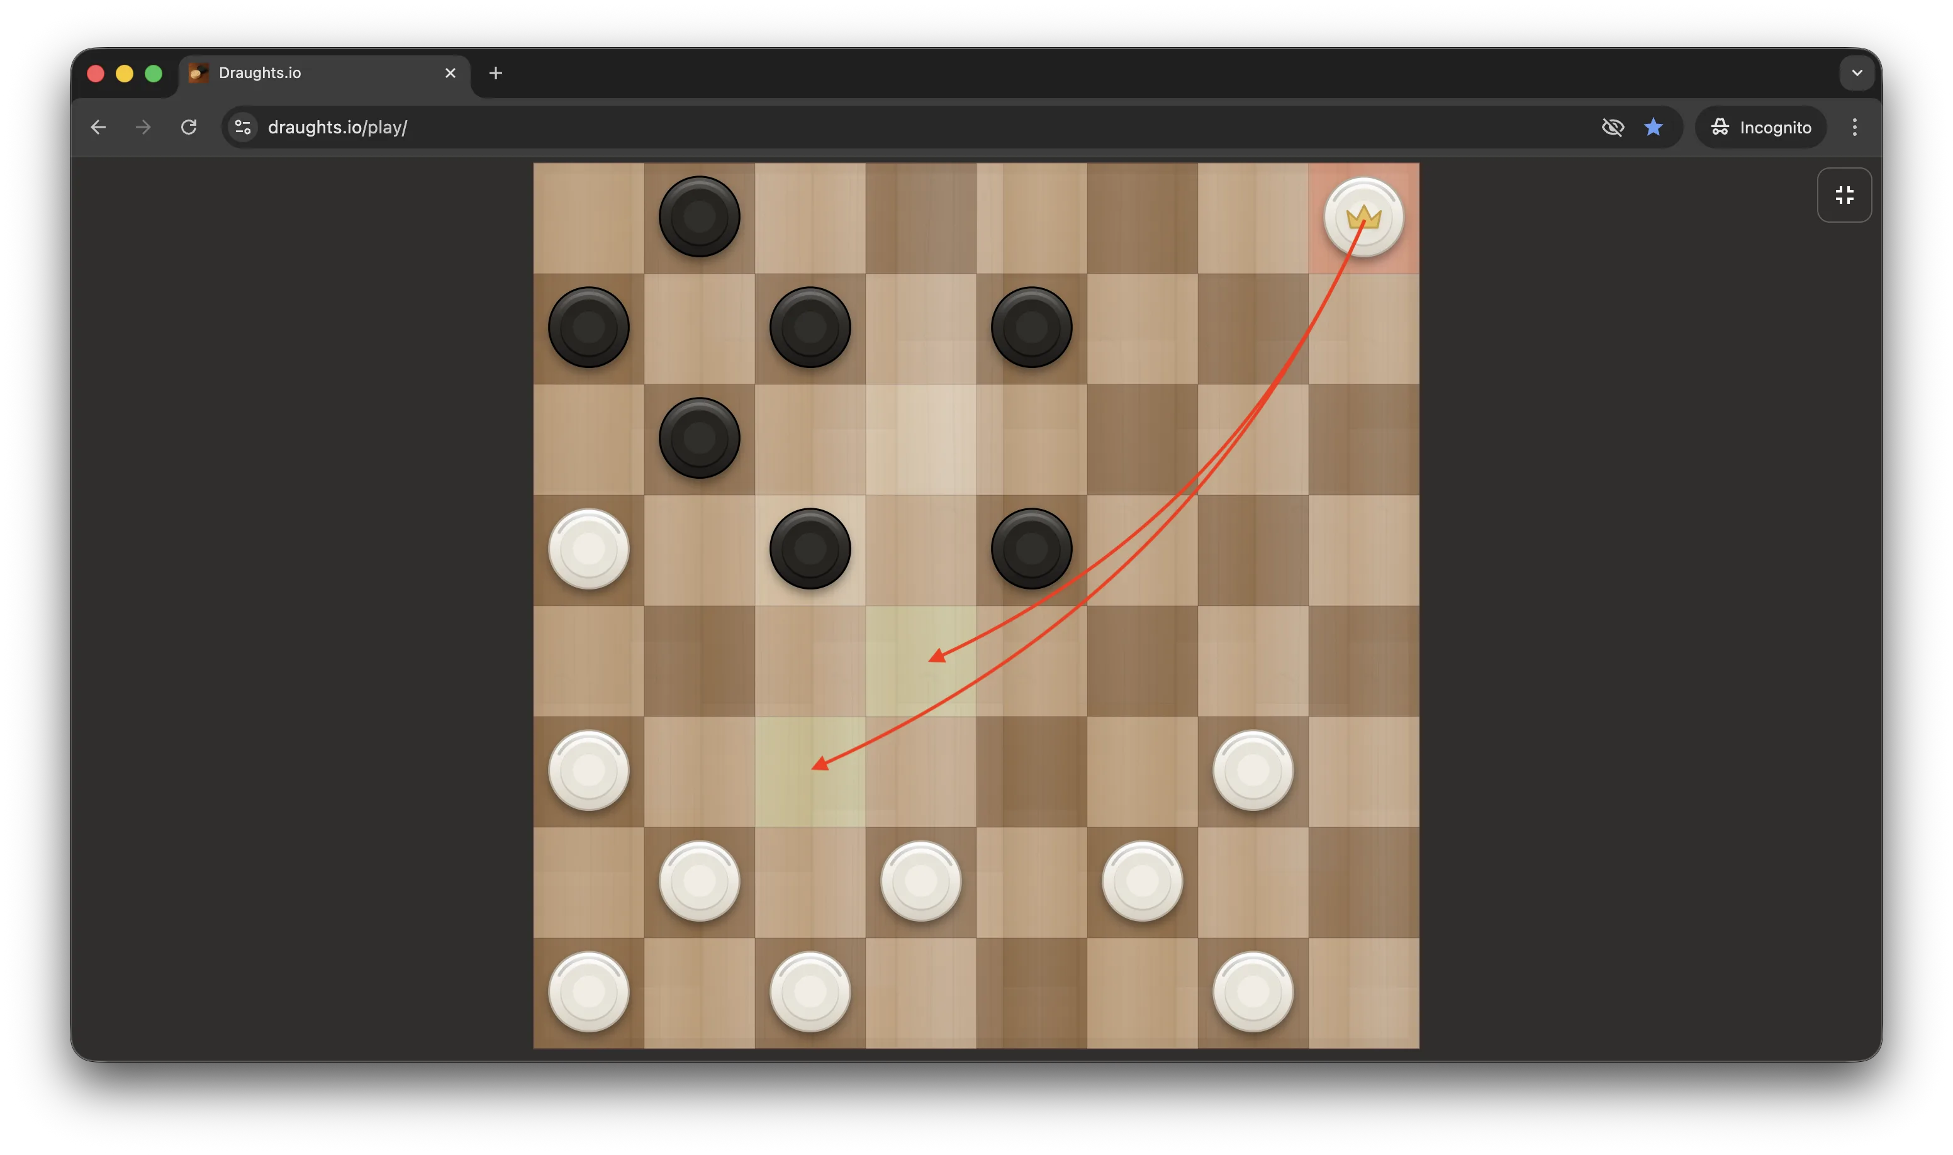Open Chrome's three-dot menu
Screen dimensions: 1953x1155
1854,127
